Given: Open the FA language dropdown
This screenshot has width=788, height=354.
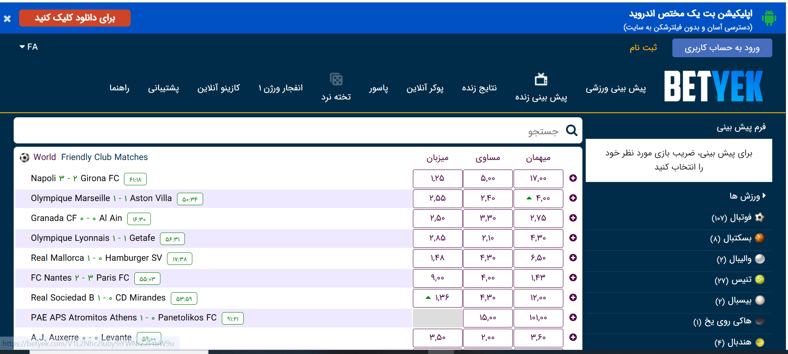Looking at the screenshot, I should 29,47.
